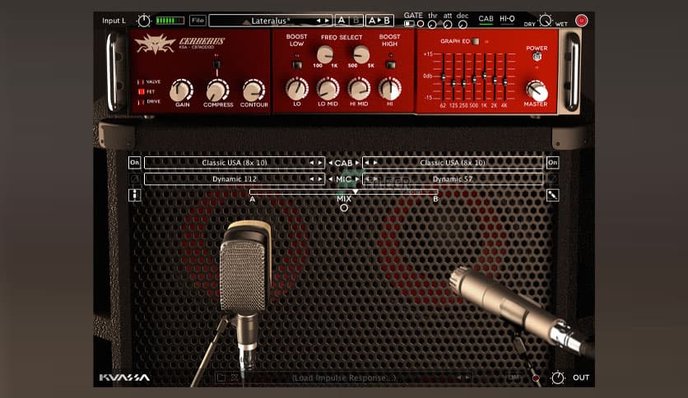Adjust the gate dec knob
This screenshot has width=688, height=398.
click(462, 25)
